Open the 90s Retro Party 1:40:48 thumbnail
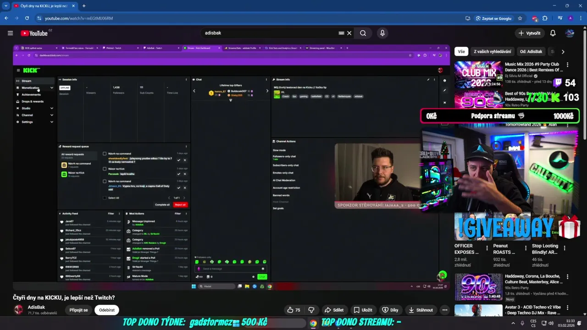This screenshot has height=330, width=587. click(478, 286)
